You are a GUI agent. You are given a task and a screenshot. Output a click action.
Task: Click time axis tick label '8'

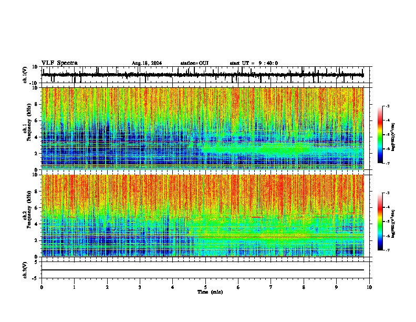click(304, 287)
